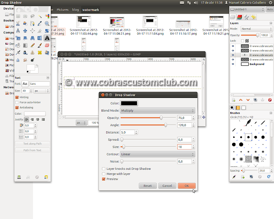Select the Pencil tool
The image size is (274, 219).
point(33,45)
